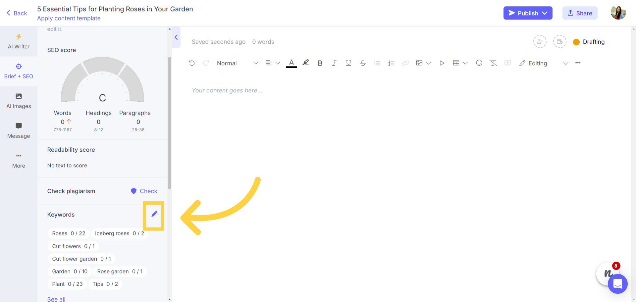This screenshot has height=302, width=636.
Task: Click the add collaborator icon
Action: 540,42
